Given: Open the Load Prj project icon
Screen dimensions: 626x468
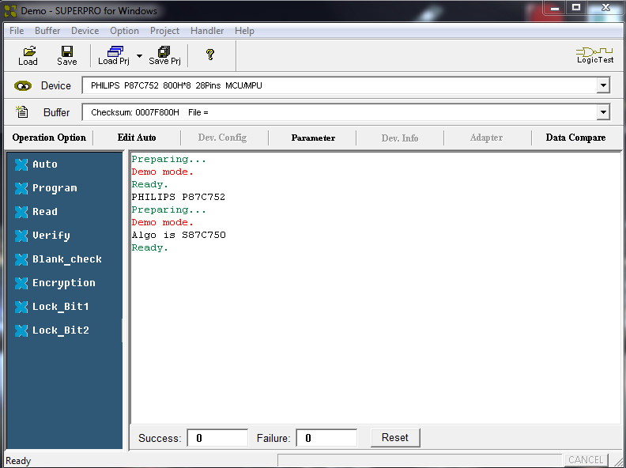Looking at the screenshot, I should point(114,51).
